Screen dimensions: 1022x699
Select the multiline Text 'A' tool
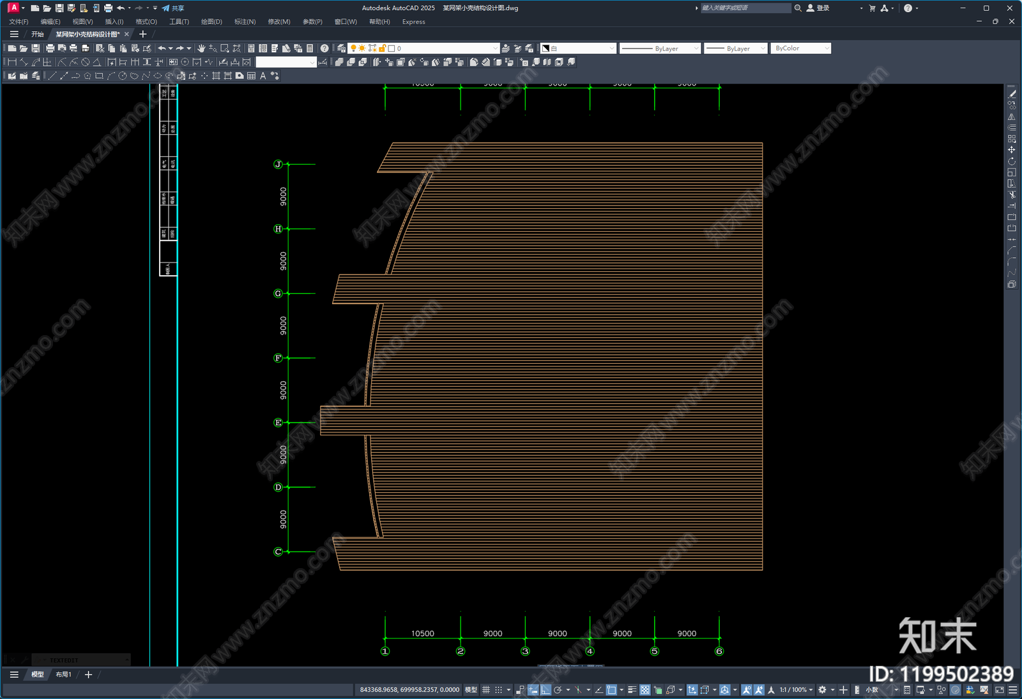[x=263, y=76]
